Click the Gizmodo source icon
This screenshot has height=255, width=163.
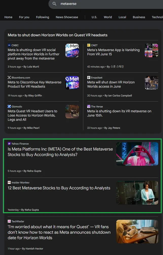(9, 107)
